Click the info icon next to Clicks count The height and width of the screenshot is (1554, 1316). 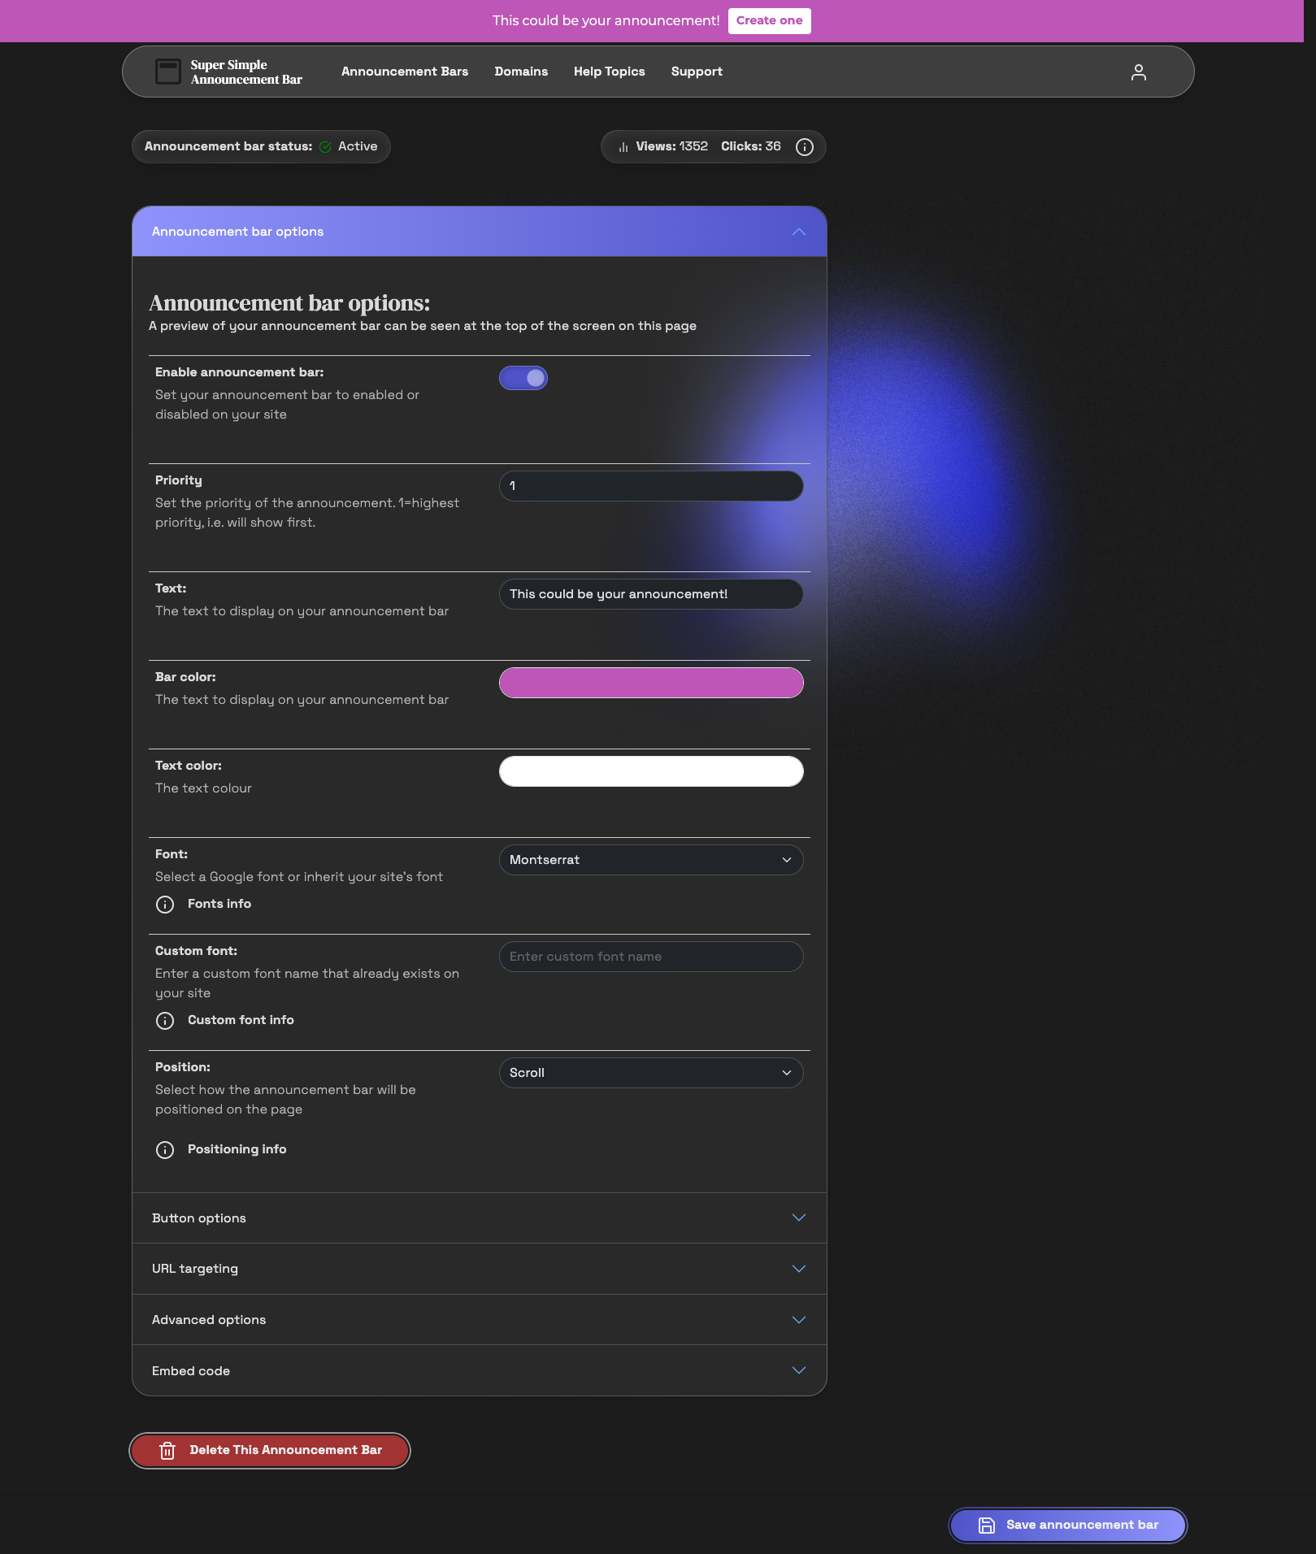[804, 147]
